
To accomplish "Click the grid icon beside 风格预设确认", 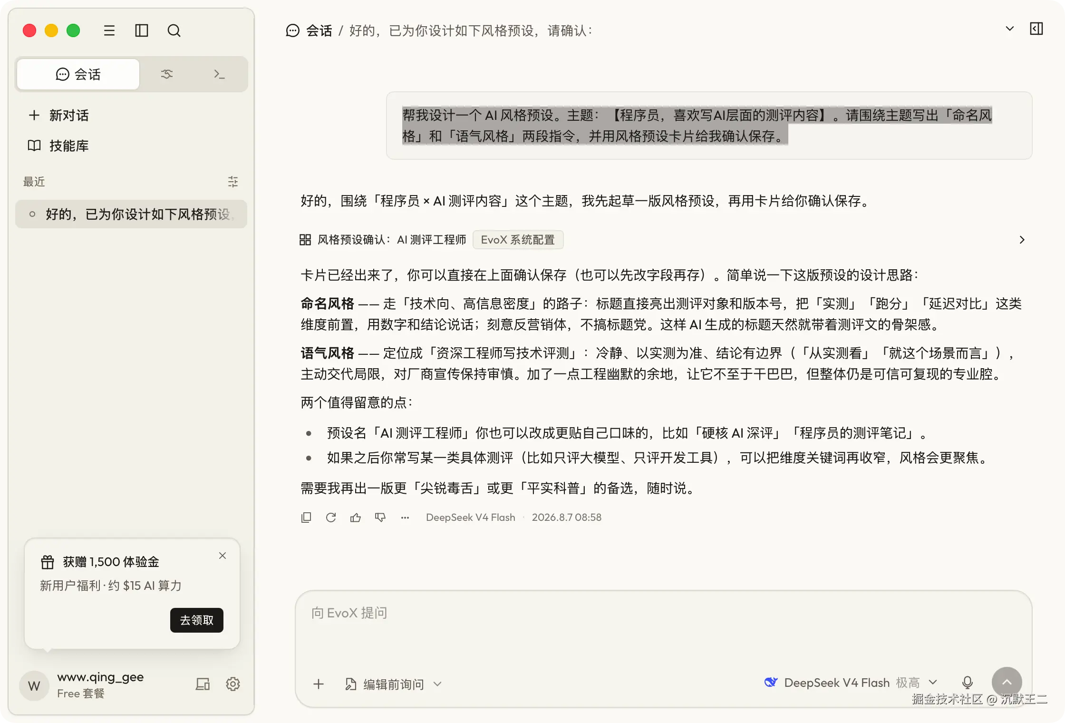I will tap(305, 240).
